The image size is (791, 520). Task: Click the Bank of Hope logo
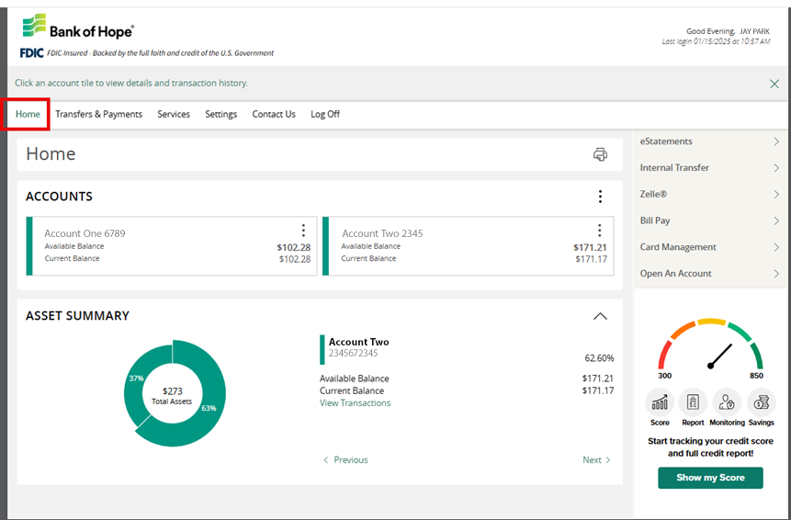(78, 27)
